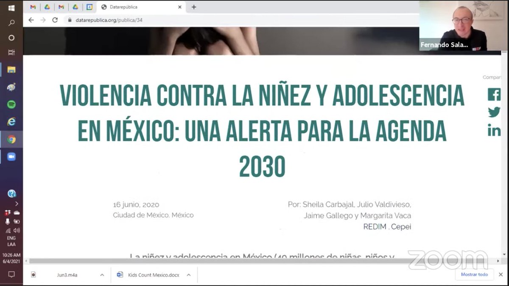Open a new Chrome tab

(x=194, y=7)
